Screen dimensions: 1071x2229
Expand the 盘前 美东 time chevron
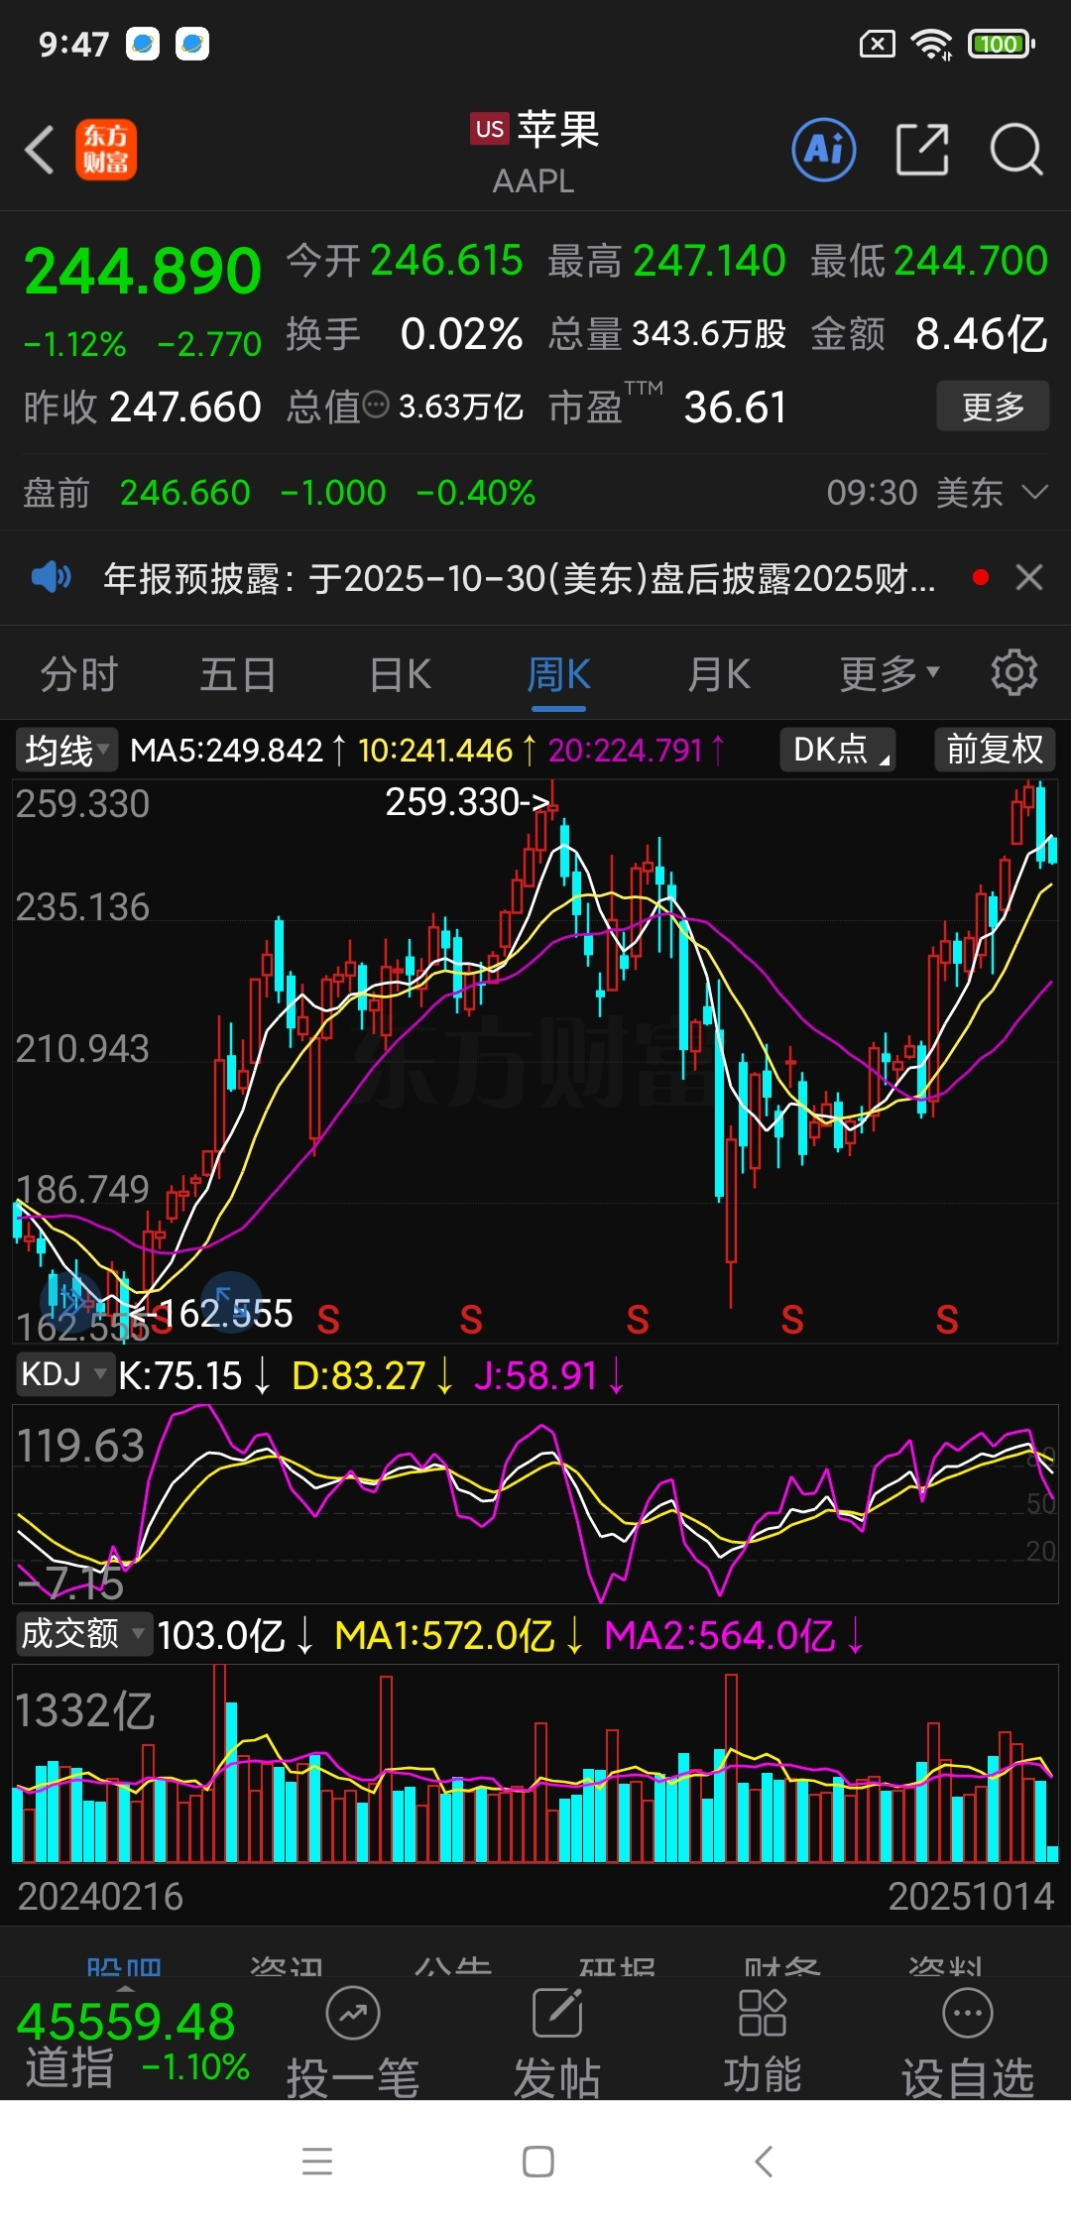[x=1034, y=492]
